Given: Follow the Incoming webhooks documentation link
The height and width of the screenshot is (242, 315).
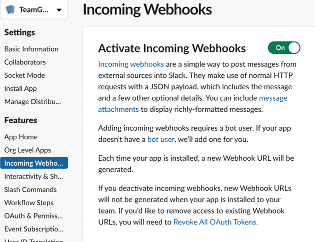Looking at the screenshot, I should [x=131, y=64].
